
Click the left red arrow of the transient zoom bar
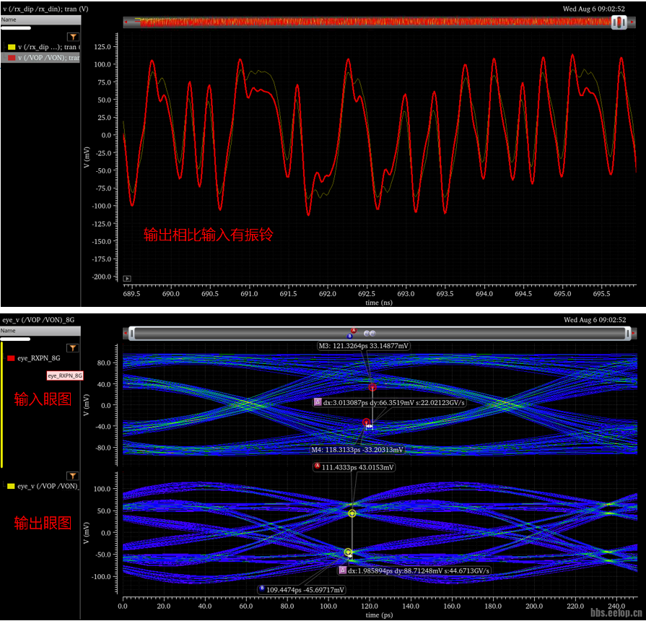(x=126, y=22)
